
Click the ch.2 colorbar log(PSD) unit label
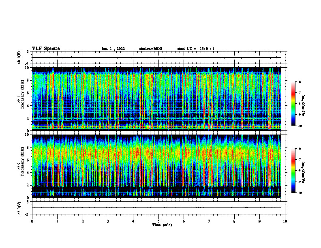point(304,172)
